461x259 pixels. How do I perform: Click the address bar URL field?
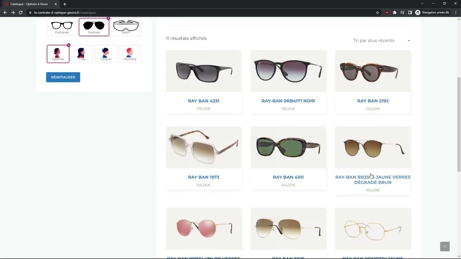tap(202, 13)
